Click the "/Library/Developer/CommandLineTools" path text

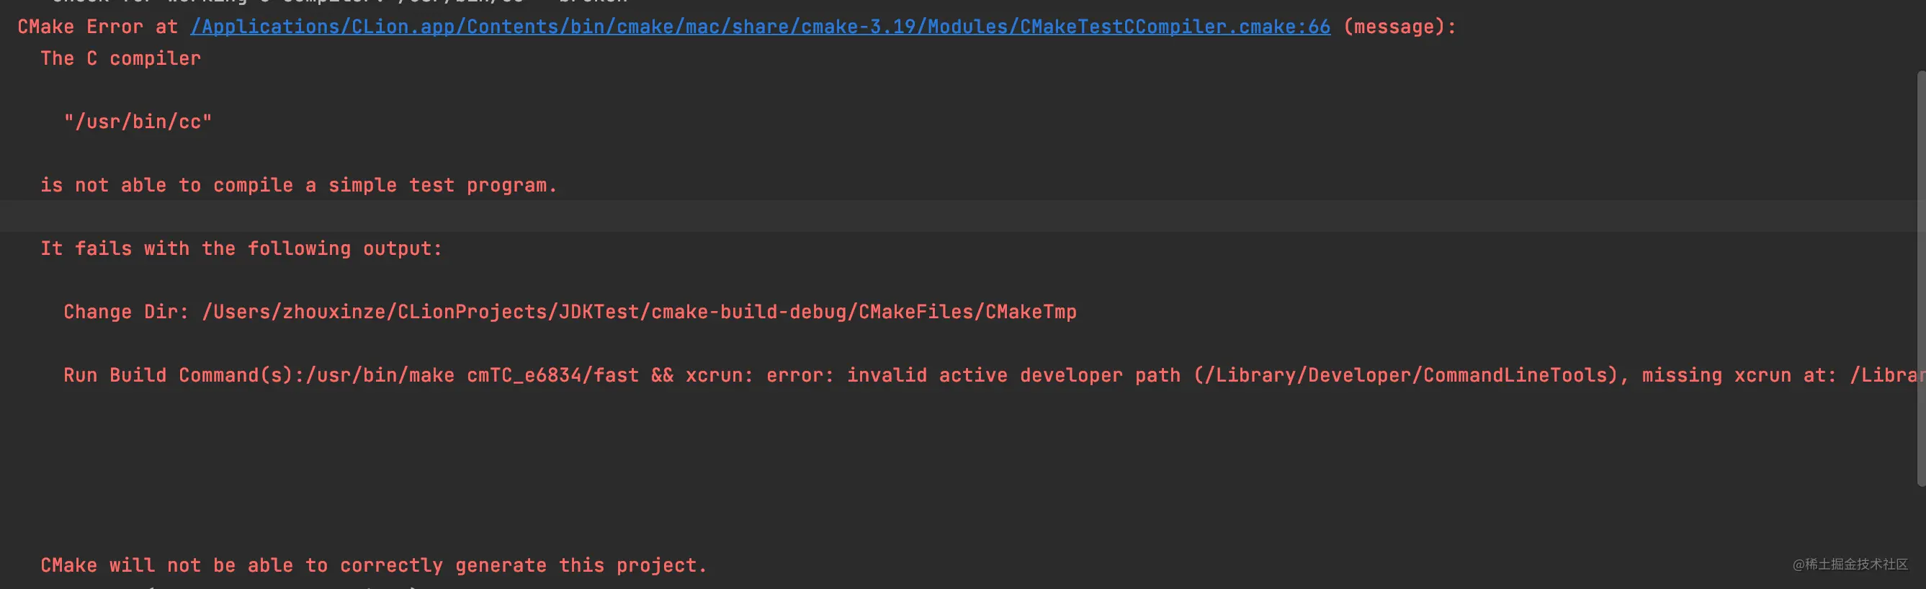[1406, 375]
